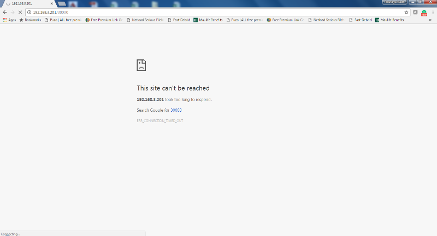437x236 pixels.
Task: Open the Puzo bookmark right after Bookmarks folder
Action: tap(63, 20)
